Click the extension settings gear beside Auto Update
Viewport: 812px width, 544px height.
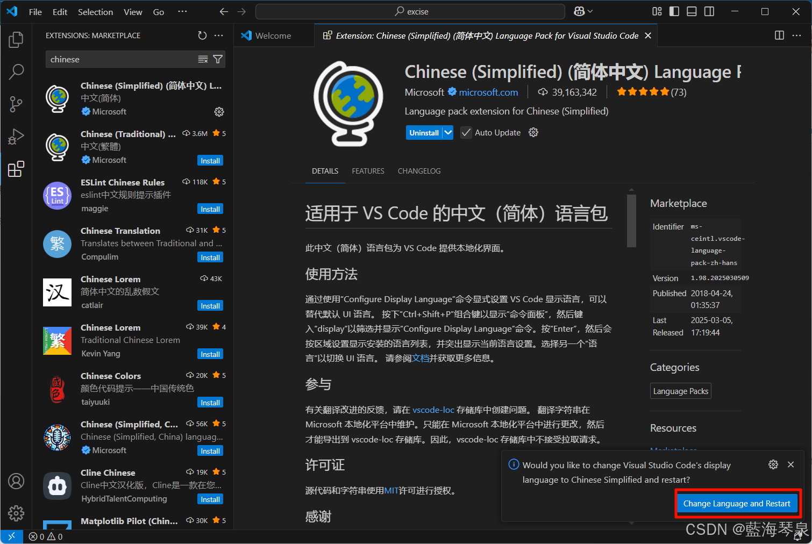pos(533,132)
